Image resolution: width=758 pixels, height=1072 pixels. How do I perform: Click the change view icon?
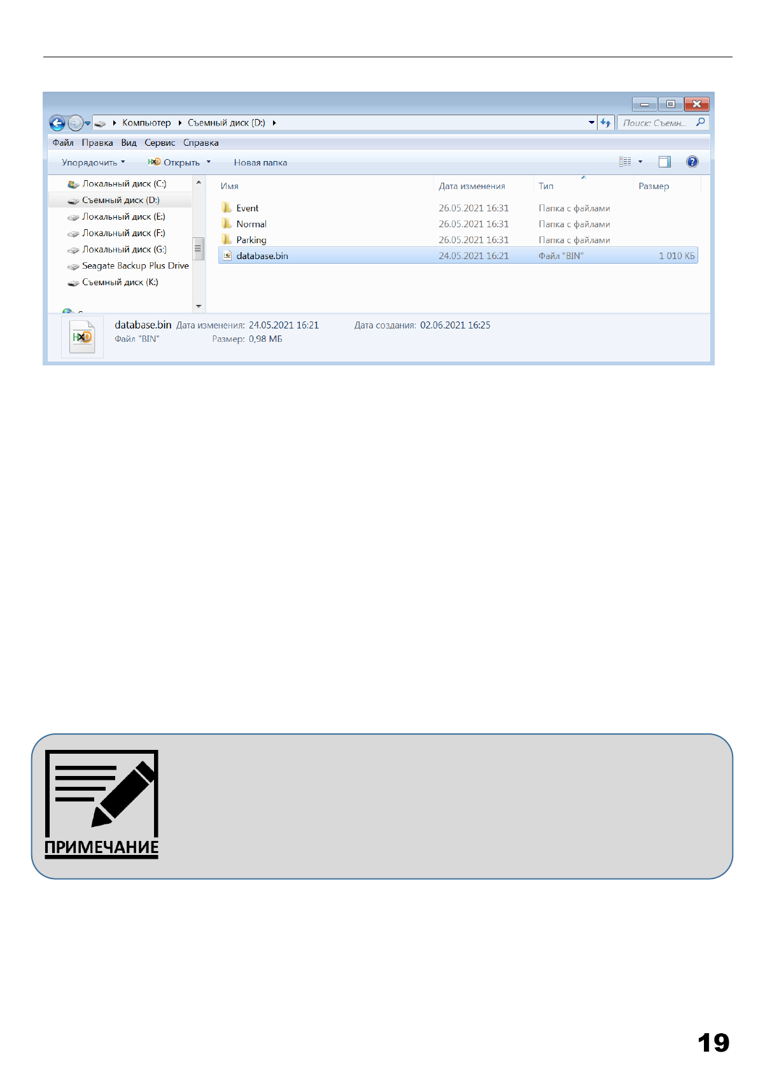(626, 162)
